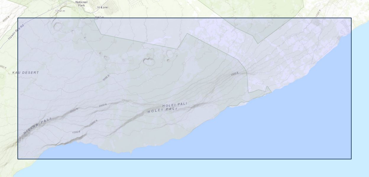369x177 pixels.
Task: Click the "National Park" map label
Action: (81, 4)
